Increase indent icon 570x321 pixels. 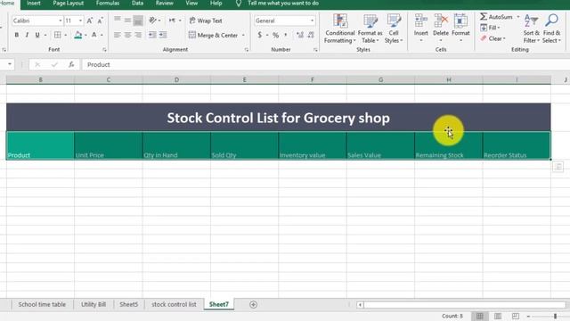163,35
